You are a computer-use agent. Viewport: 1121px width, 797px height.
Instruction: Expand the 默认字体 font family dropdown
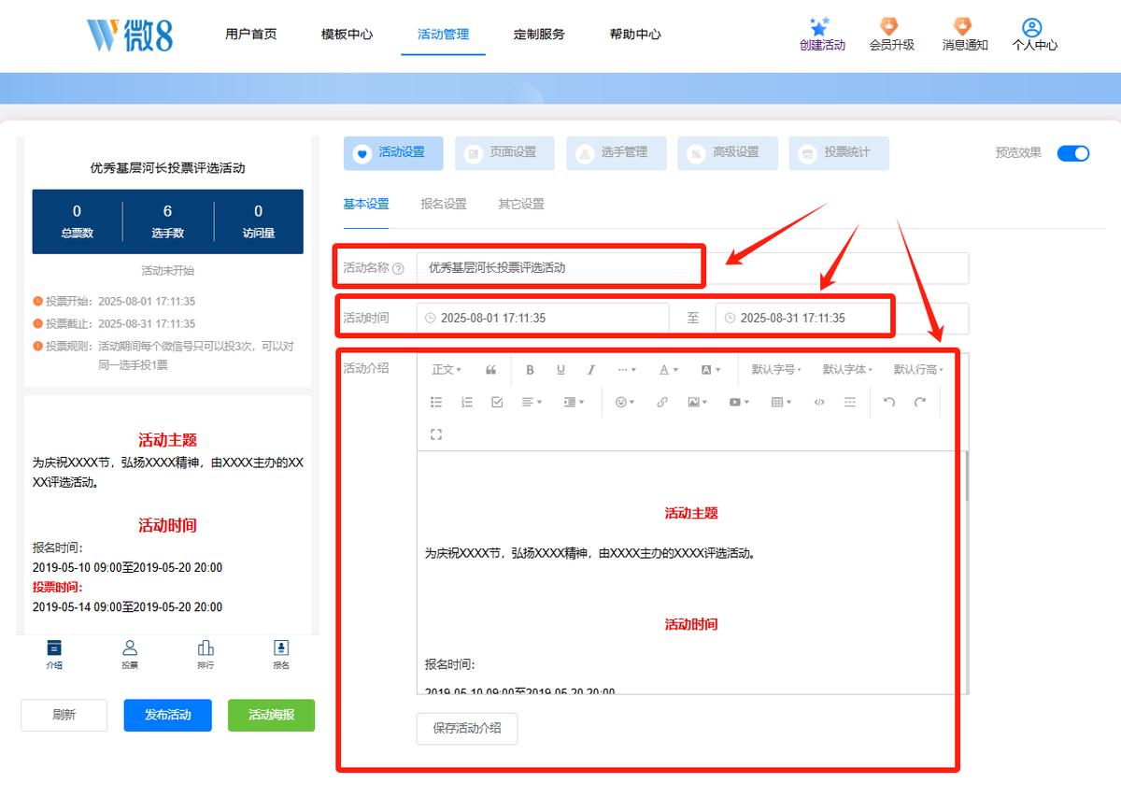pyautogui.click(x=847, y=370)
